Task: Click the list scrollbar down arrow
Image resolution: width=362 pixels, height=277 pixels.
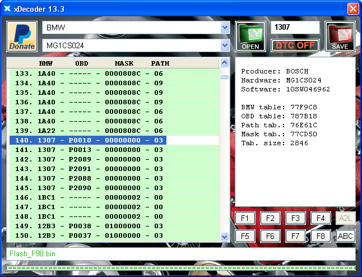Action: (x=225, y=238)
